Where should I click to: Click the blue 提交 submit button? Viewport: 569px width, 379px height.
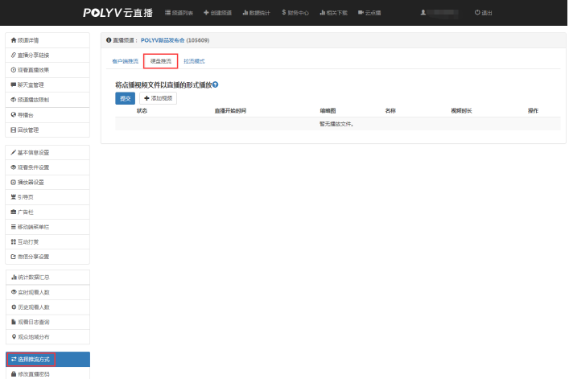click(x=126, y=97)
